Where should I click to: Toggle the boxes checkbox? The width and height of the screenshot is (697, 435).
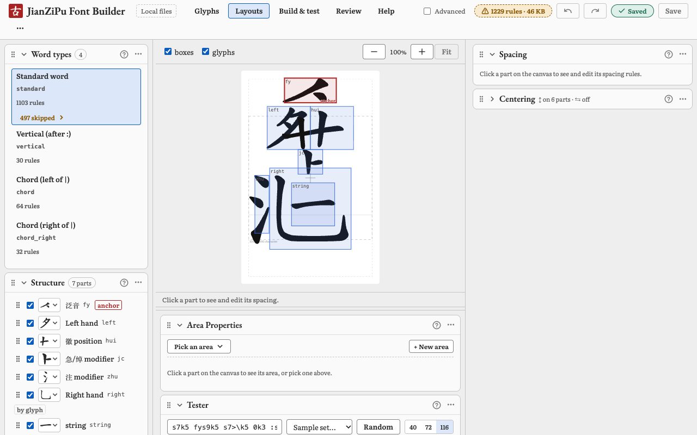tap(168, 52)
